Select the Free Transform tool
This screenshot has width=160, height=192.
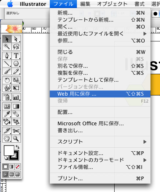tap(16, 88)
